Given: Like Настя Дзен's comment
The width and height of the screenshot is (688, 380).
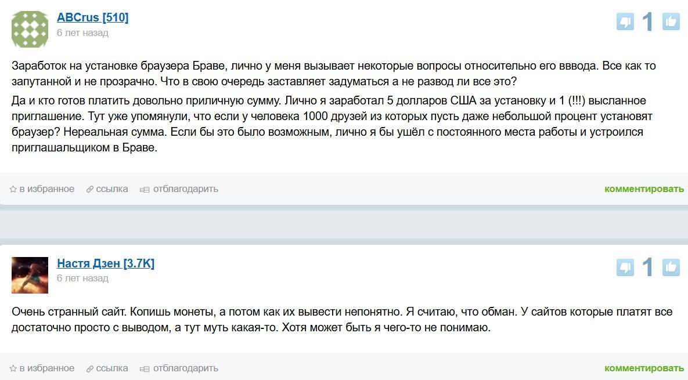Looking at the screenshot, I should pos(671,267).
